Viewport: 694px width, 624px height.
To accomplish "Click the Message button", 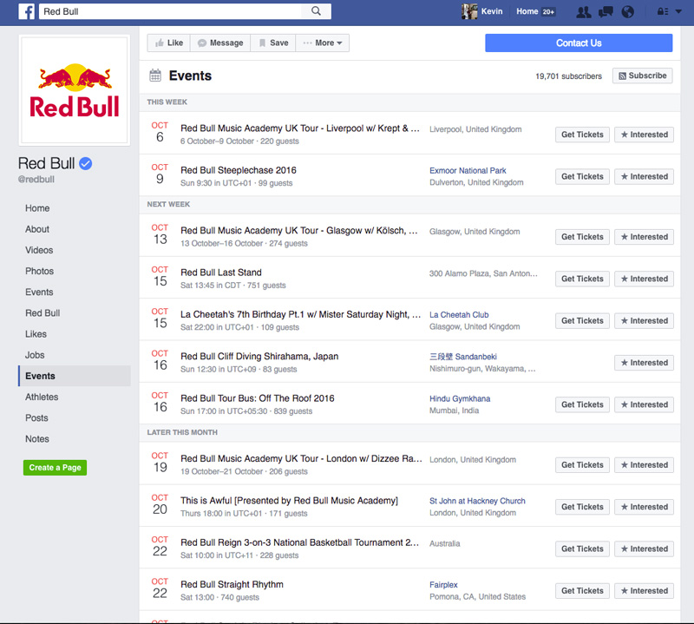I will [x=220, y=43].
